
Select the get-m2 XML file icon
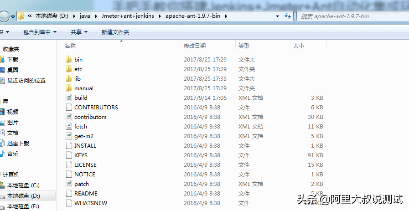pyautogui.click(x=69, y=136)
